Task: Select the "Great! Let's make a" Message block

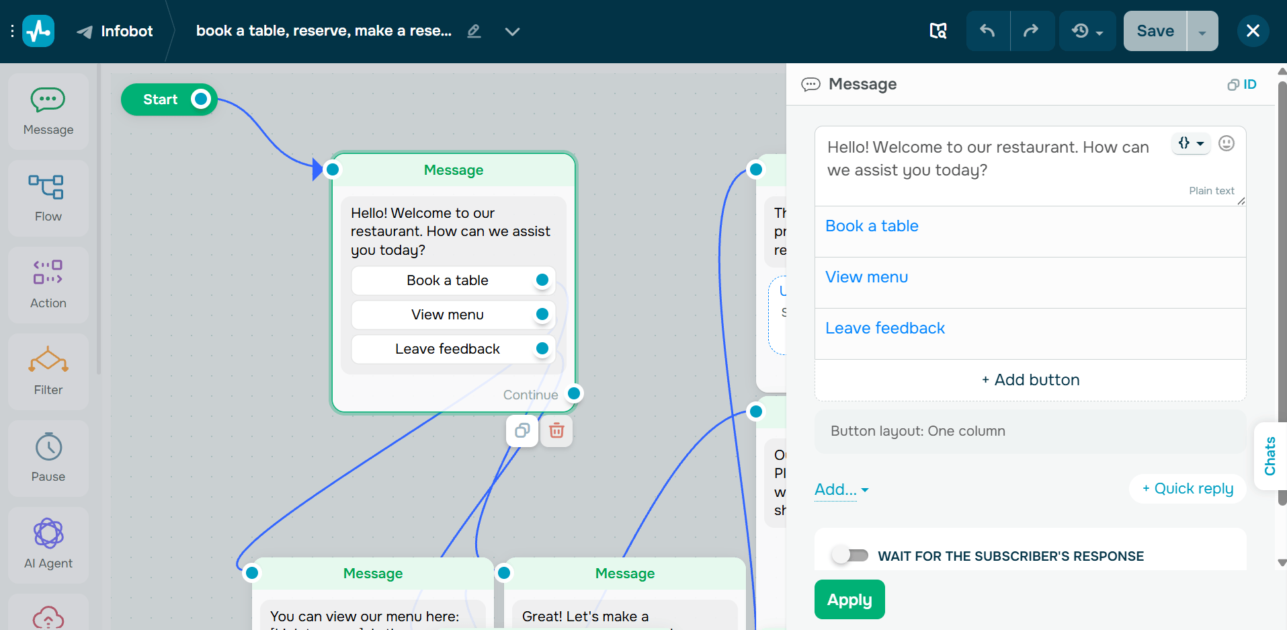Action: 625,593
